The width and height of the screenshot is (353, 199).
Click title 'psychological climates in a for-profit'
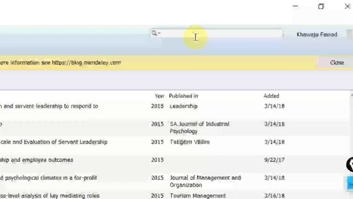(x=51, y=178)
